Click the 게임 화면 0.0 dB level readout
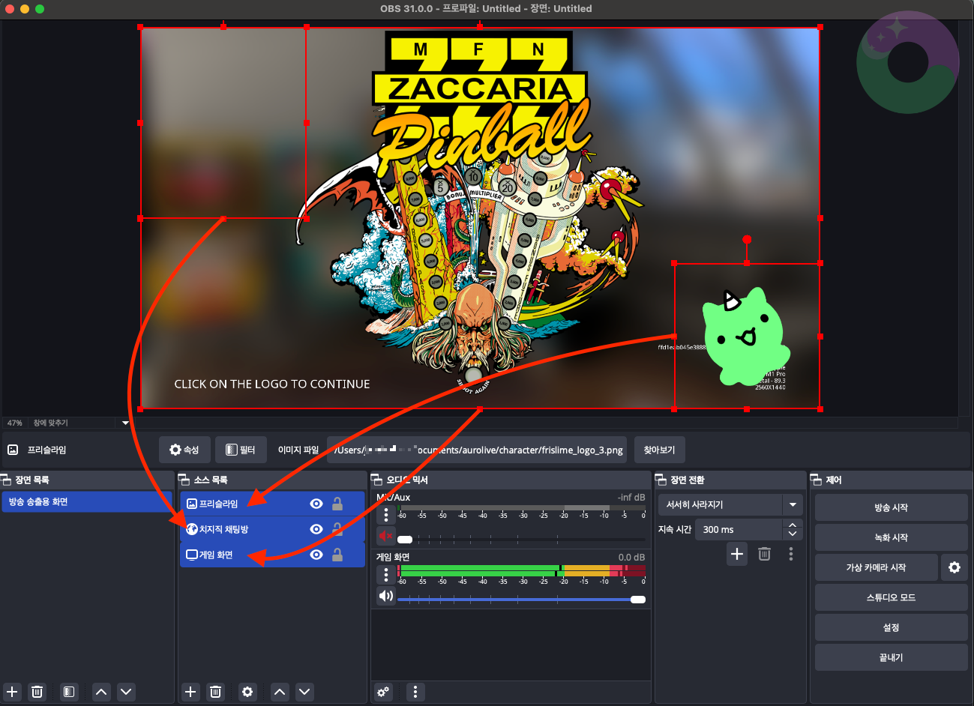Viewport: 974px width, 706px height. tap(631, 557)
